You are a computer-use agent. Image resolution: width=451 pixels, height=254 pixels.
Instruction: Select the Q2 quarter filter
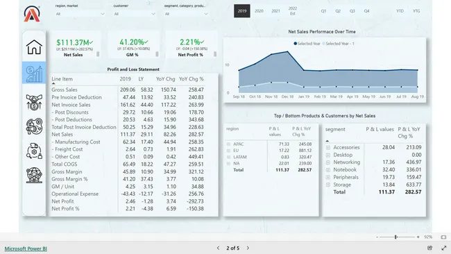pyautogui.click(x=338, y=11)
